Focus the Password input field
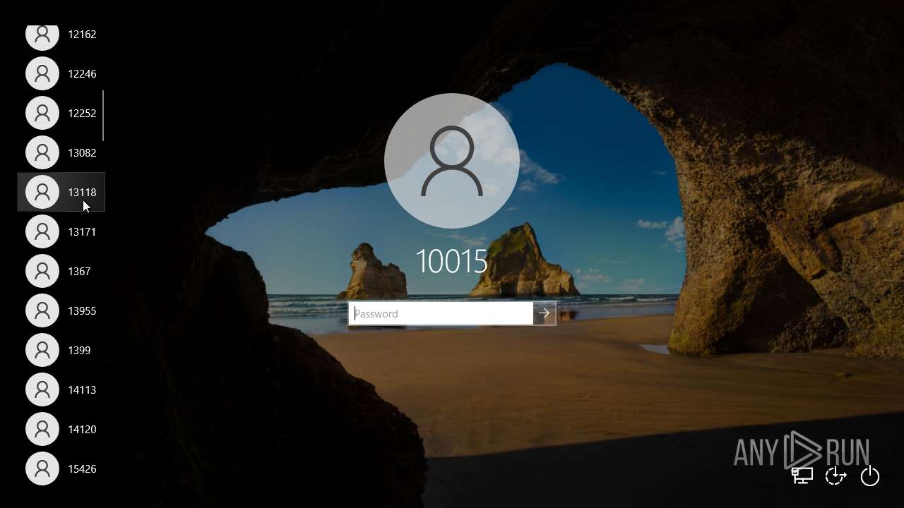904x508 pixels. tap(441, 313)
